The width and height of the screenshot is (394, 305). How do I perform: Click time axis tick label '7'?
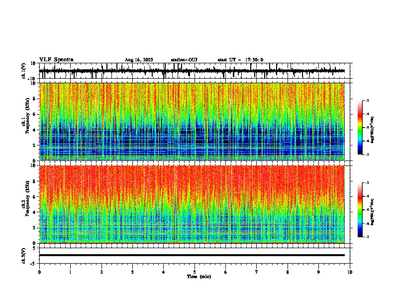257,272
